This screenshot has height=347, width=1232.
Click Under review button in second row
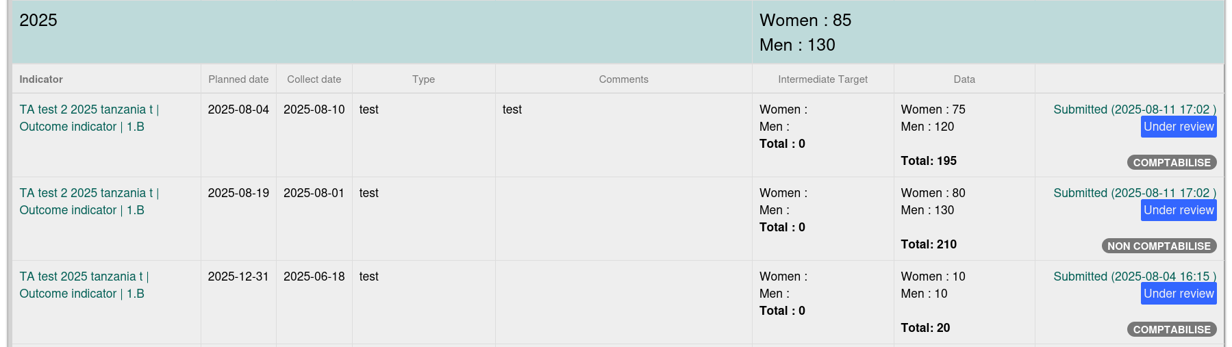pyautogui.click(x=1179, y=210)
